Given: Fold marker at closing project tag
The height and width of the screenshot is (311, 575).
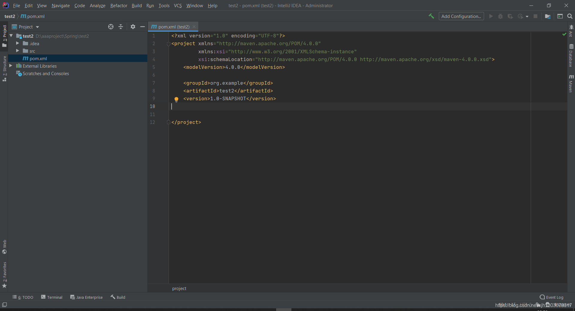Looking at the screenshot, I should (169, 122).
